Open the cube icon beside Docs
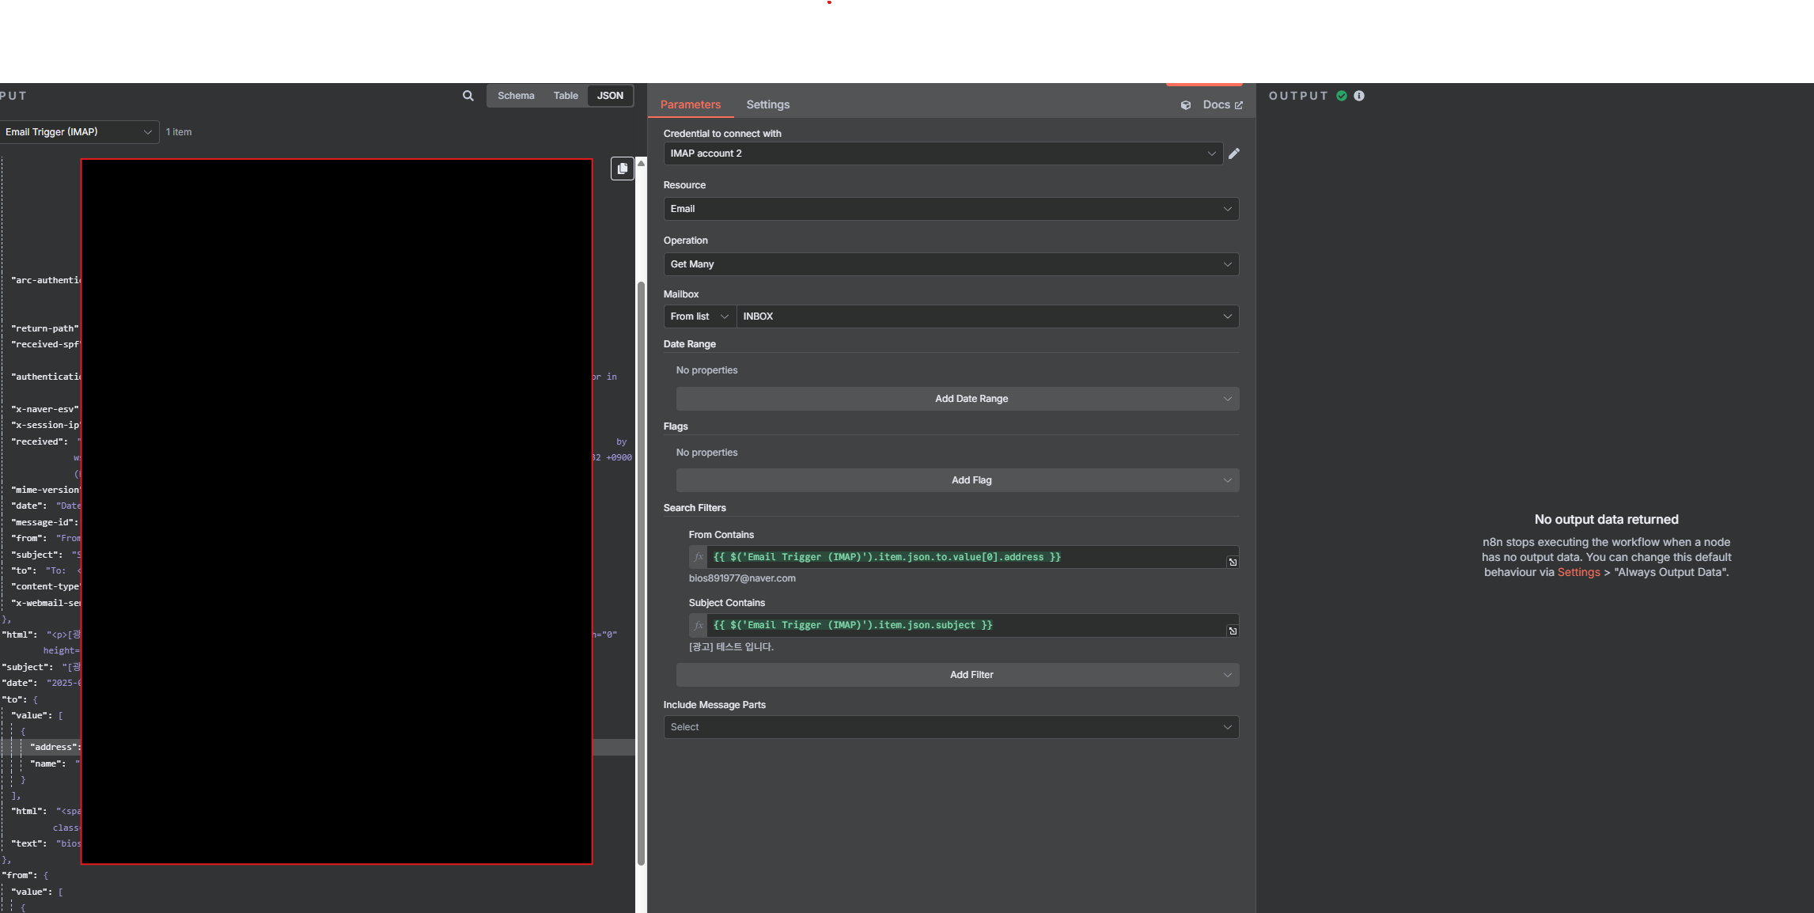1814x913 pixels. point(1186,105)
